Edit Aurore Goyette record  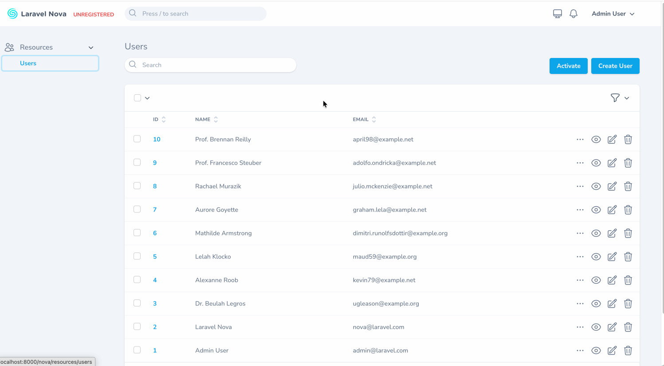pos(612,210)
